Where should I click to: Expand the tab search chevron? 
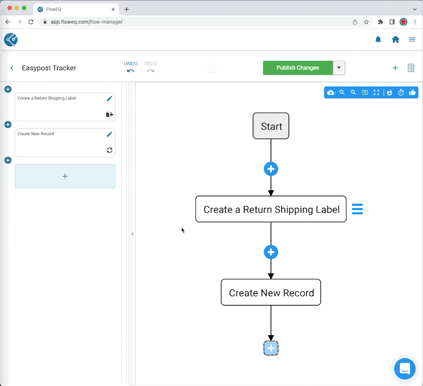(415, 9)
